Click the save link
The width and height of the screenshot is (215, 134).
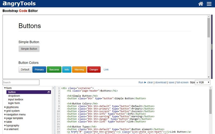click(x=171, y=83)
